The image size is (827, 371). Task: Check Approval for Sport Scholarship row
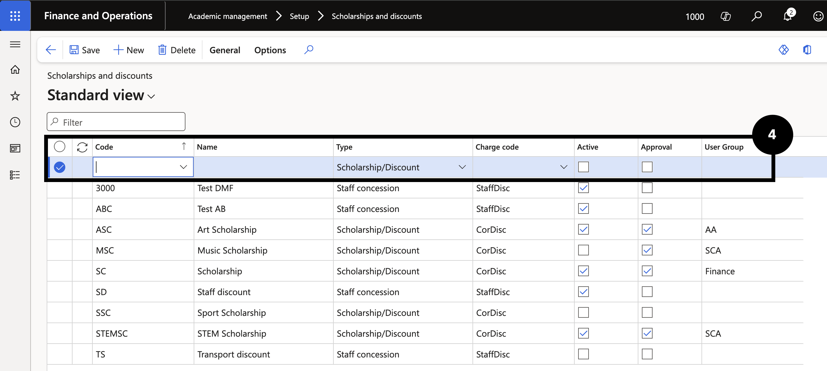click(647, 313)
